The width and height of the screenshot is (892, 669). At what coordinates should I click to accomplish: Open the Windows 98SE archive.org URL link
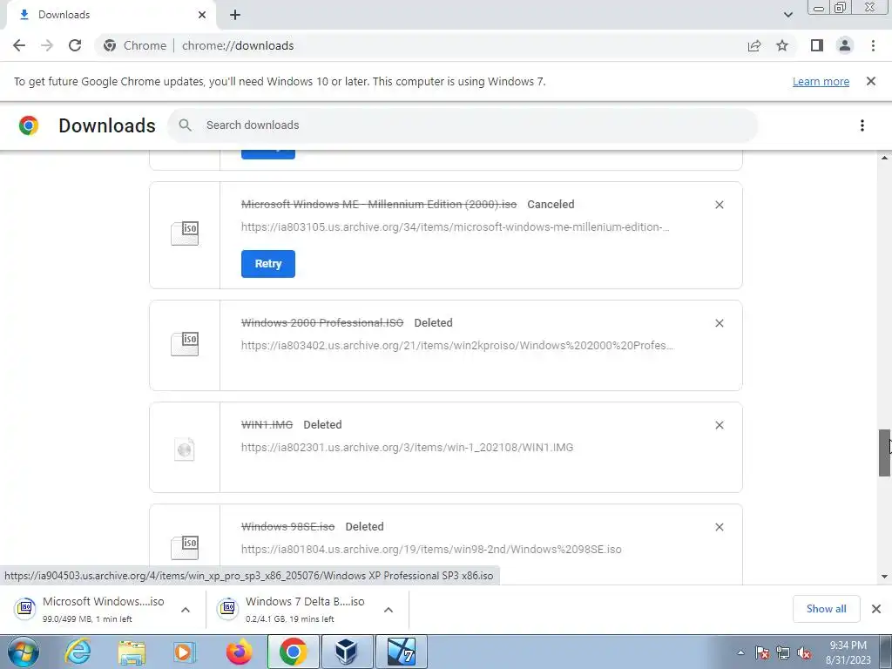(431, 549)
